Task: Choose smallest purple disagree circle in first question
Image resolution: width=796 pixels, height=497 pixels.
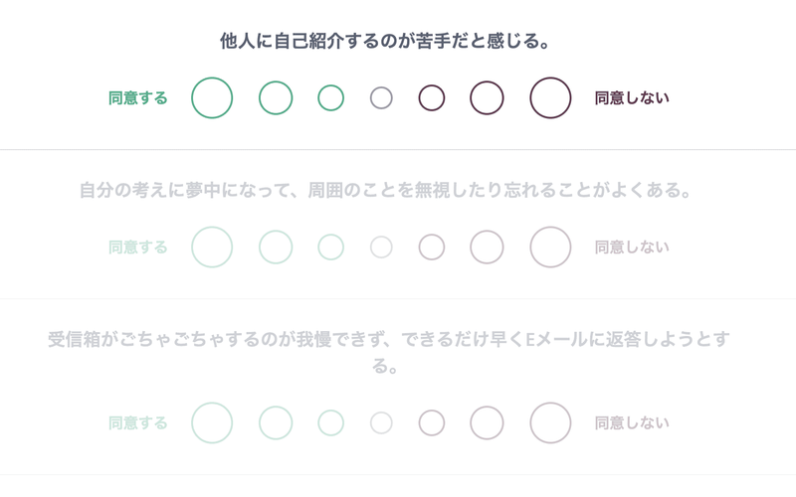Action: (432, 97)
